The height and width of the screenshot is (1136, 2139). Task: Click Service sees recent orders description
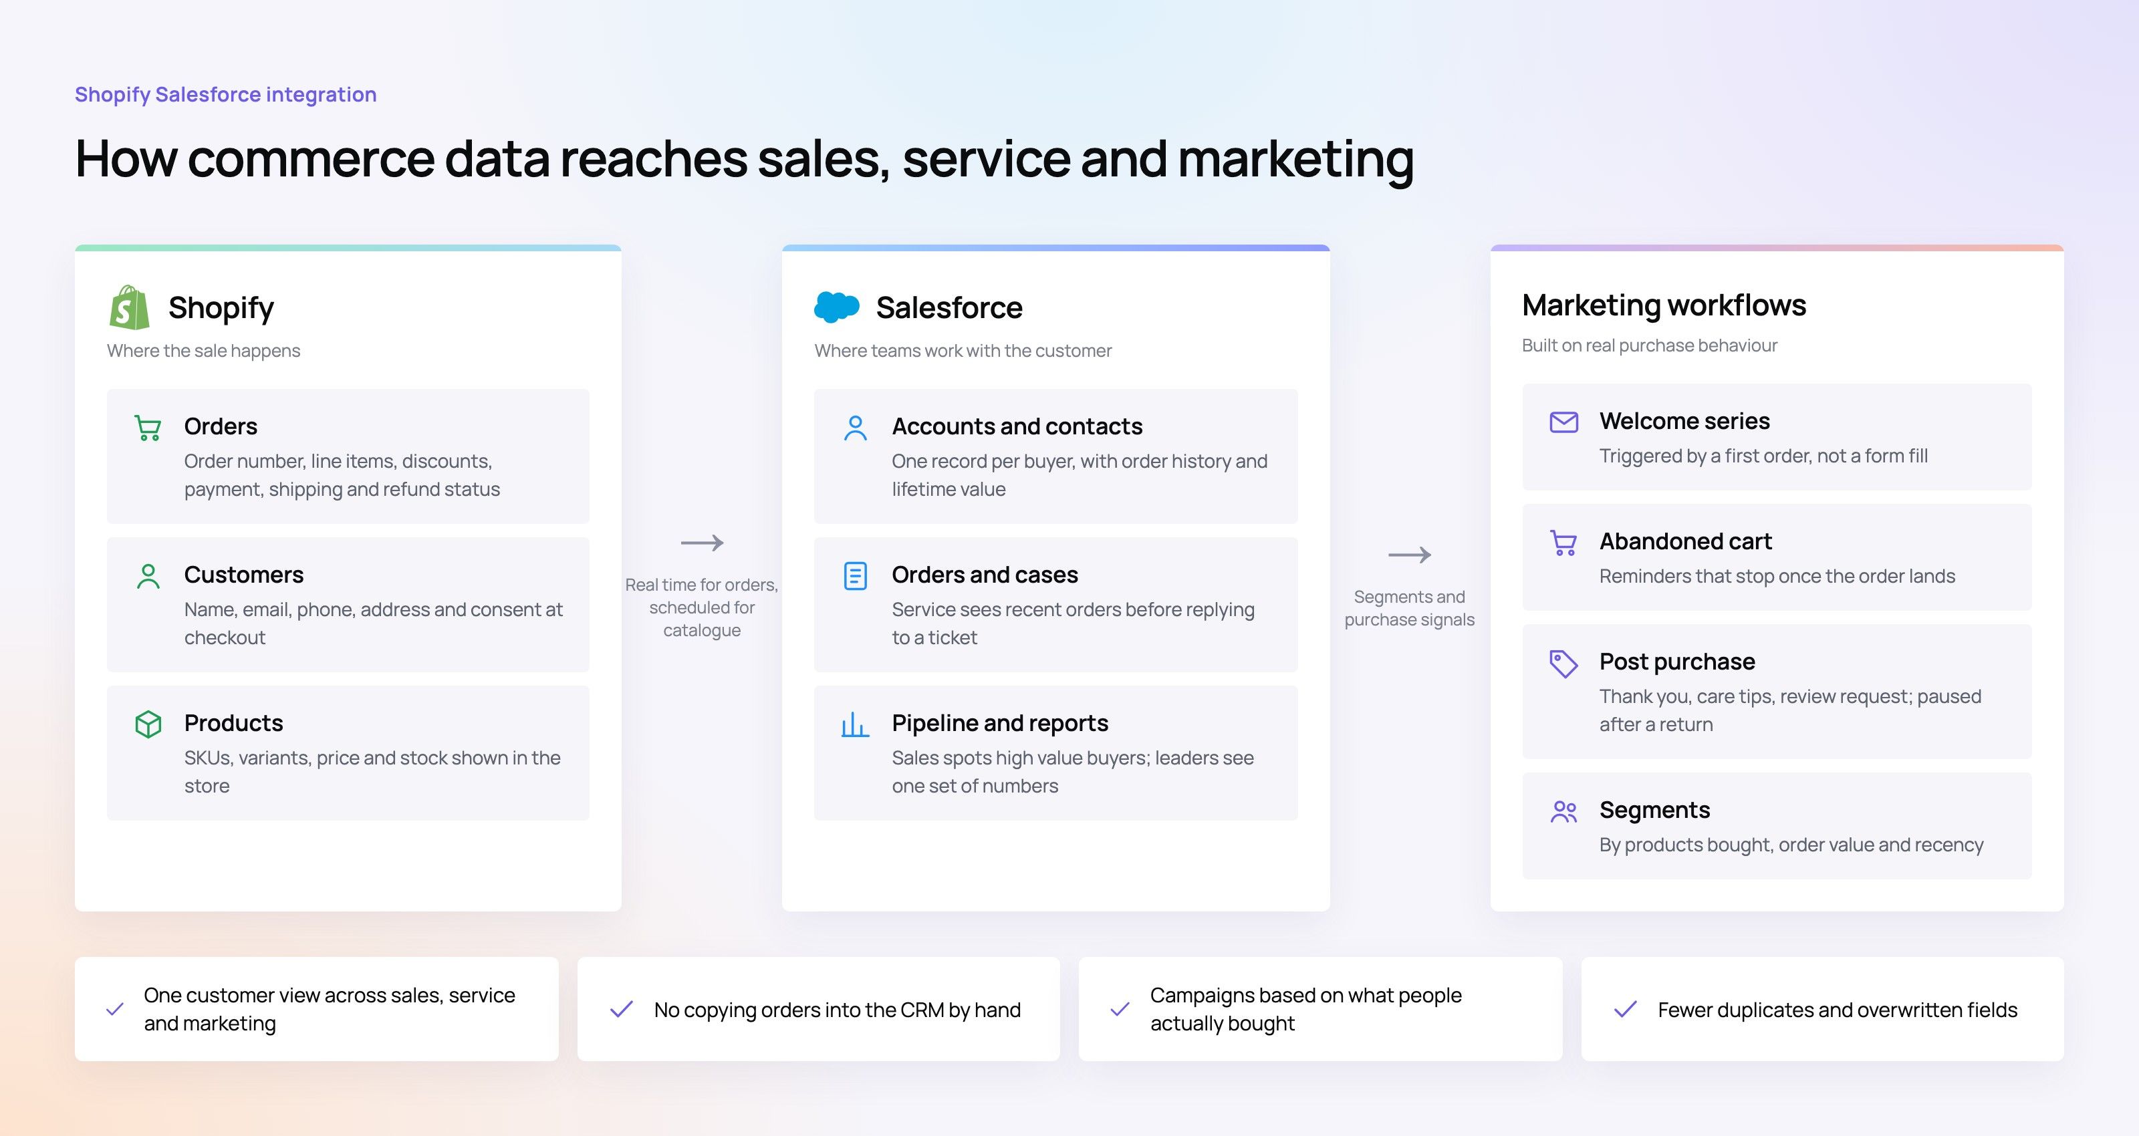pyautogui.click(x=1073, y=623)
